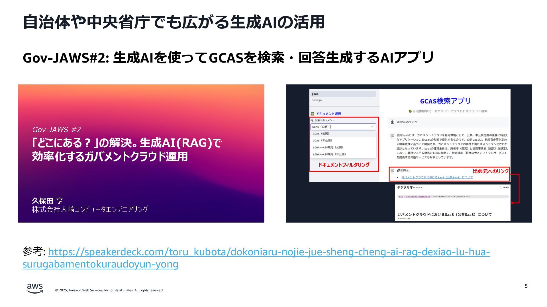The image size is (547, 307).
Task: Choose LGWAN-ASP規定（非公開） in the list
Action: pyautogui.click(x=343, y=154)
